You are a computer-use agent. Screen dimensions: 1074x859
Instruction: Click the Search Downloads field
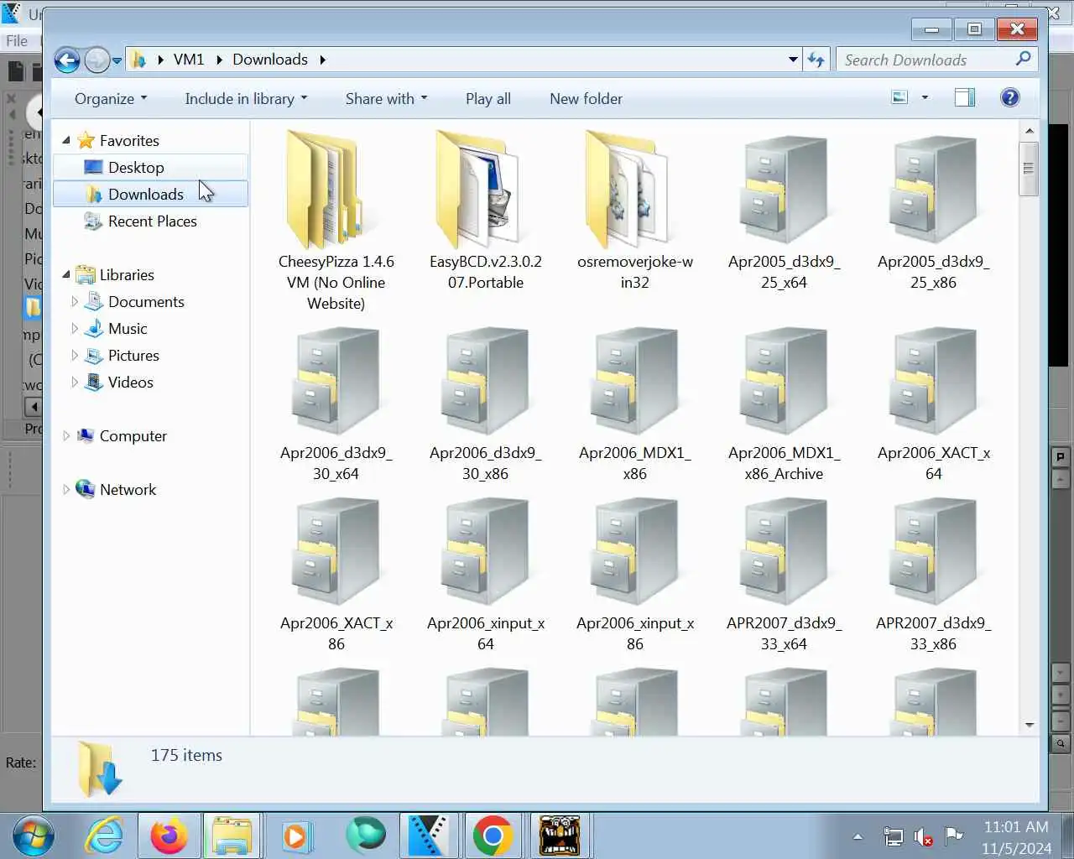click(x=936, y=60)
